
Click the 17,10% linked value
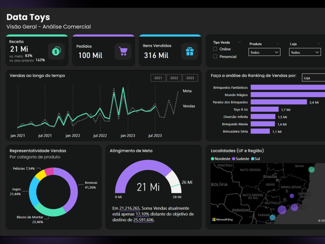(x=142, y=214)
